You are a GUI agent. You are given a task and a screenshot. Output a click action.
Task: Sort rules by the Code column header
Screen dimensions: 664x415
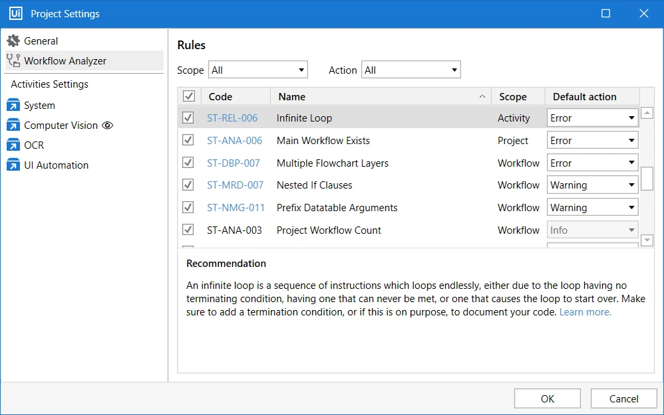pyautogui.click(x=236, y=96)
